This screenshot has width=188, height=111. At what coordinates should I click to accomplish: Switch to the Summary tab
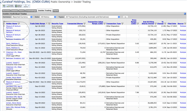pos(6,11)
